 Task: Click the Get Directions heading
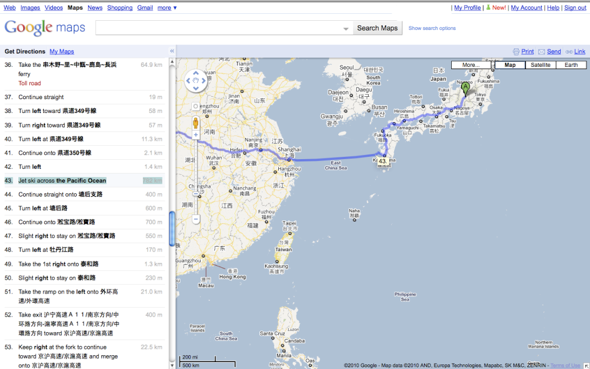(x=25, y=51)
